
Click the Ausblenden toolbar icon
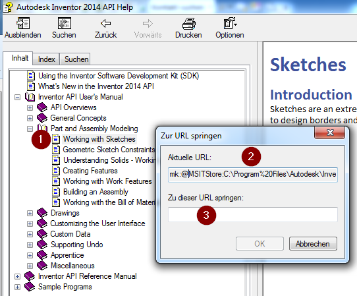click(x=23, y=23)
